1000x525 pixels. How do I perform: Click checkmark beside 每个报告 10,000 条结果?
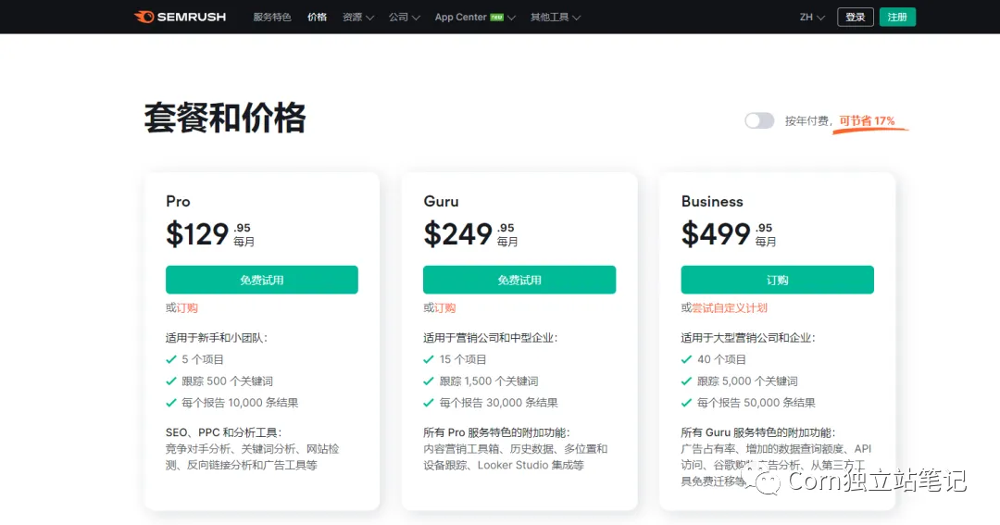pyautogui.click(x=171, y=403)
